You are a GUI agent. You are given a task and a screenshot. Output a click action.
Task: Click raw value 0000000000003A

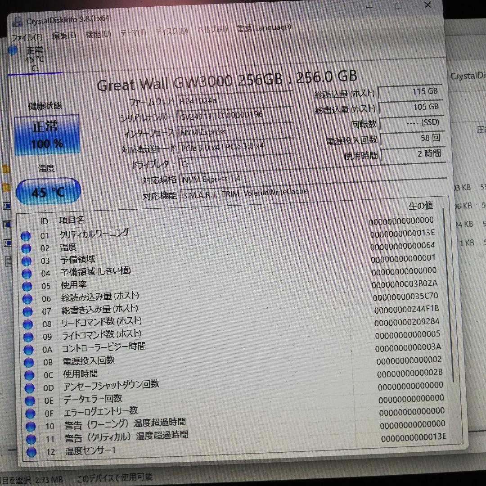point(408,347)
